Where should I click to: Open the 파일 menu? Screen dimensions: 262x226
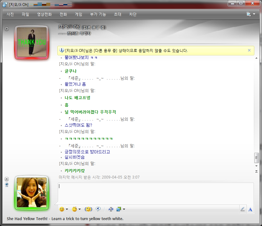25,14
